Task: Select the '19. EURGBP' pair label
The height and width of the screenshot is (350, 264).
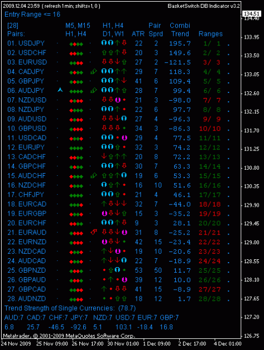Action: (x=27, y=213)
